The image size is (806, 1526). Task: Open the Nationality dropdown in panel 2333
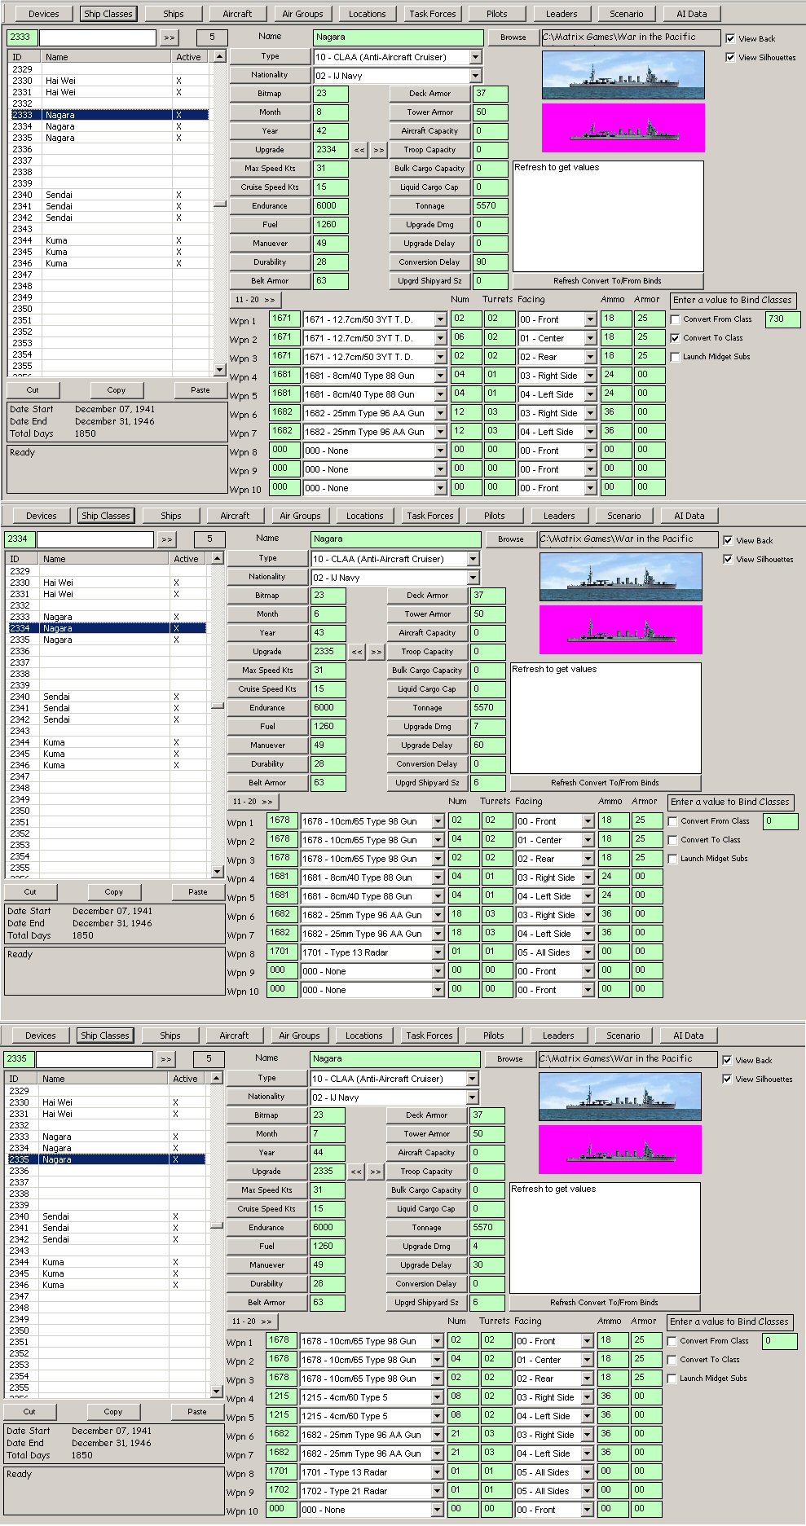pyautogui.click(x=476, y=76)
